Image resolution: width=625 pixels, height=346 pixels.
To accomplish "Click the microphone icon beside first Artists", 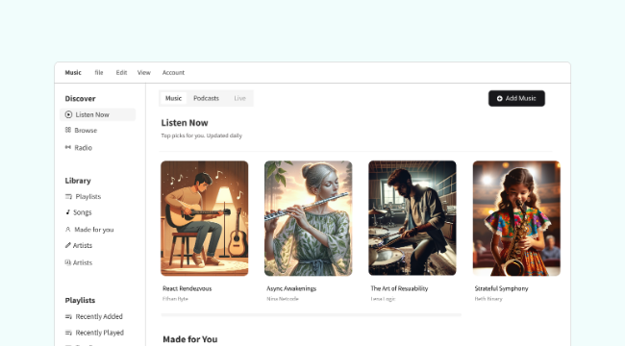I will point(67,245).
